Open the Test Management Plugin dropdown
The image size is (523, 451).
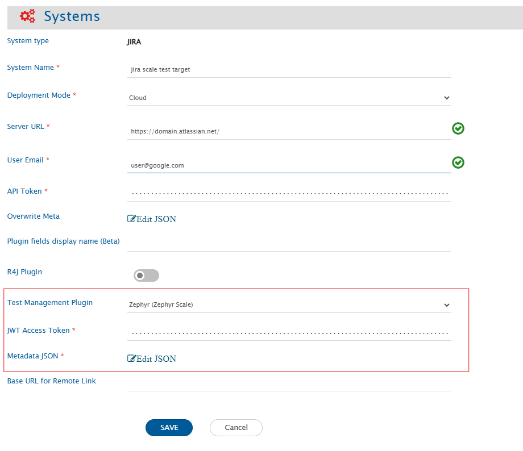[x=289, y=305]
